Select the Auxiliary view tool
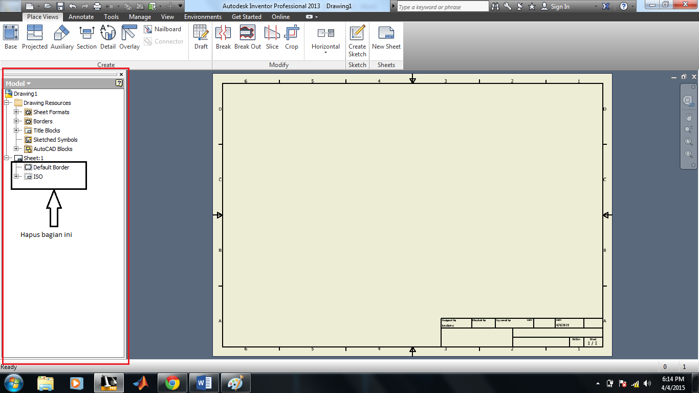This screenshot has height=393, width=699. 62,37
